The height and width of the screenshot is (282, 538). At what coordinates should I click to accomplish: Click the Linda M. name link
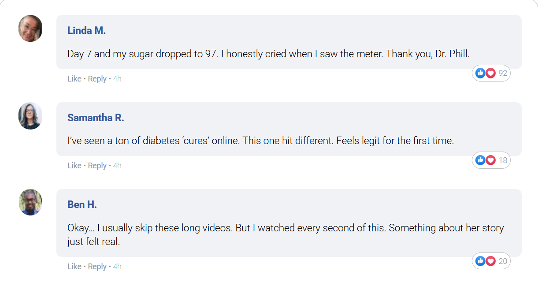click(x=86, y=30)
